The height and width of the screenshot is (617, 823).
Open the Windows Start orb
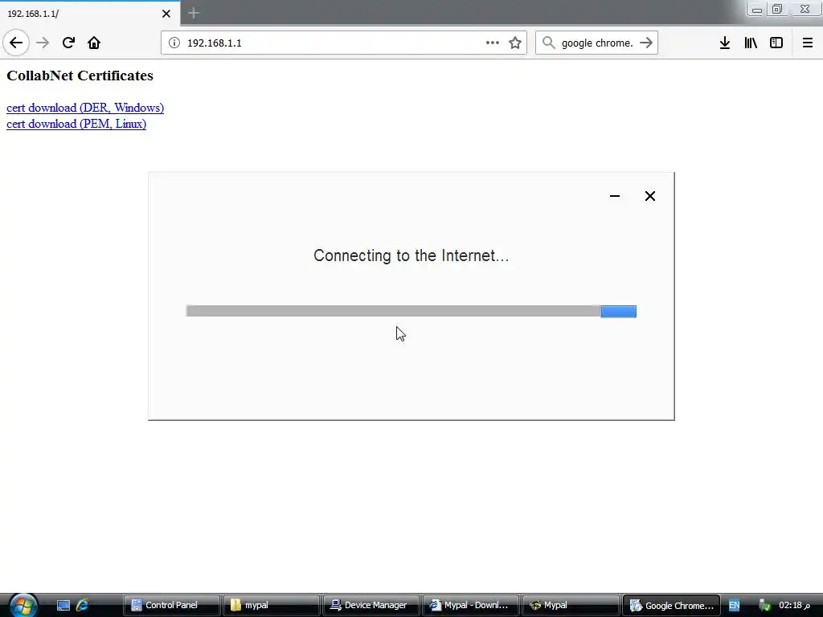pyautogui.click(x=23, y=605)
